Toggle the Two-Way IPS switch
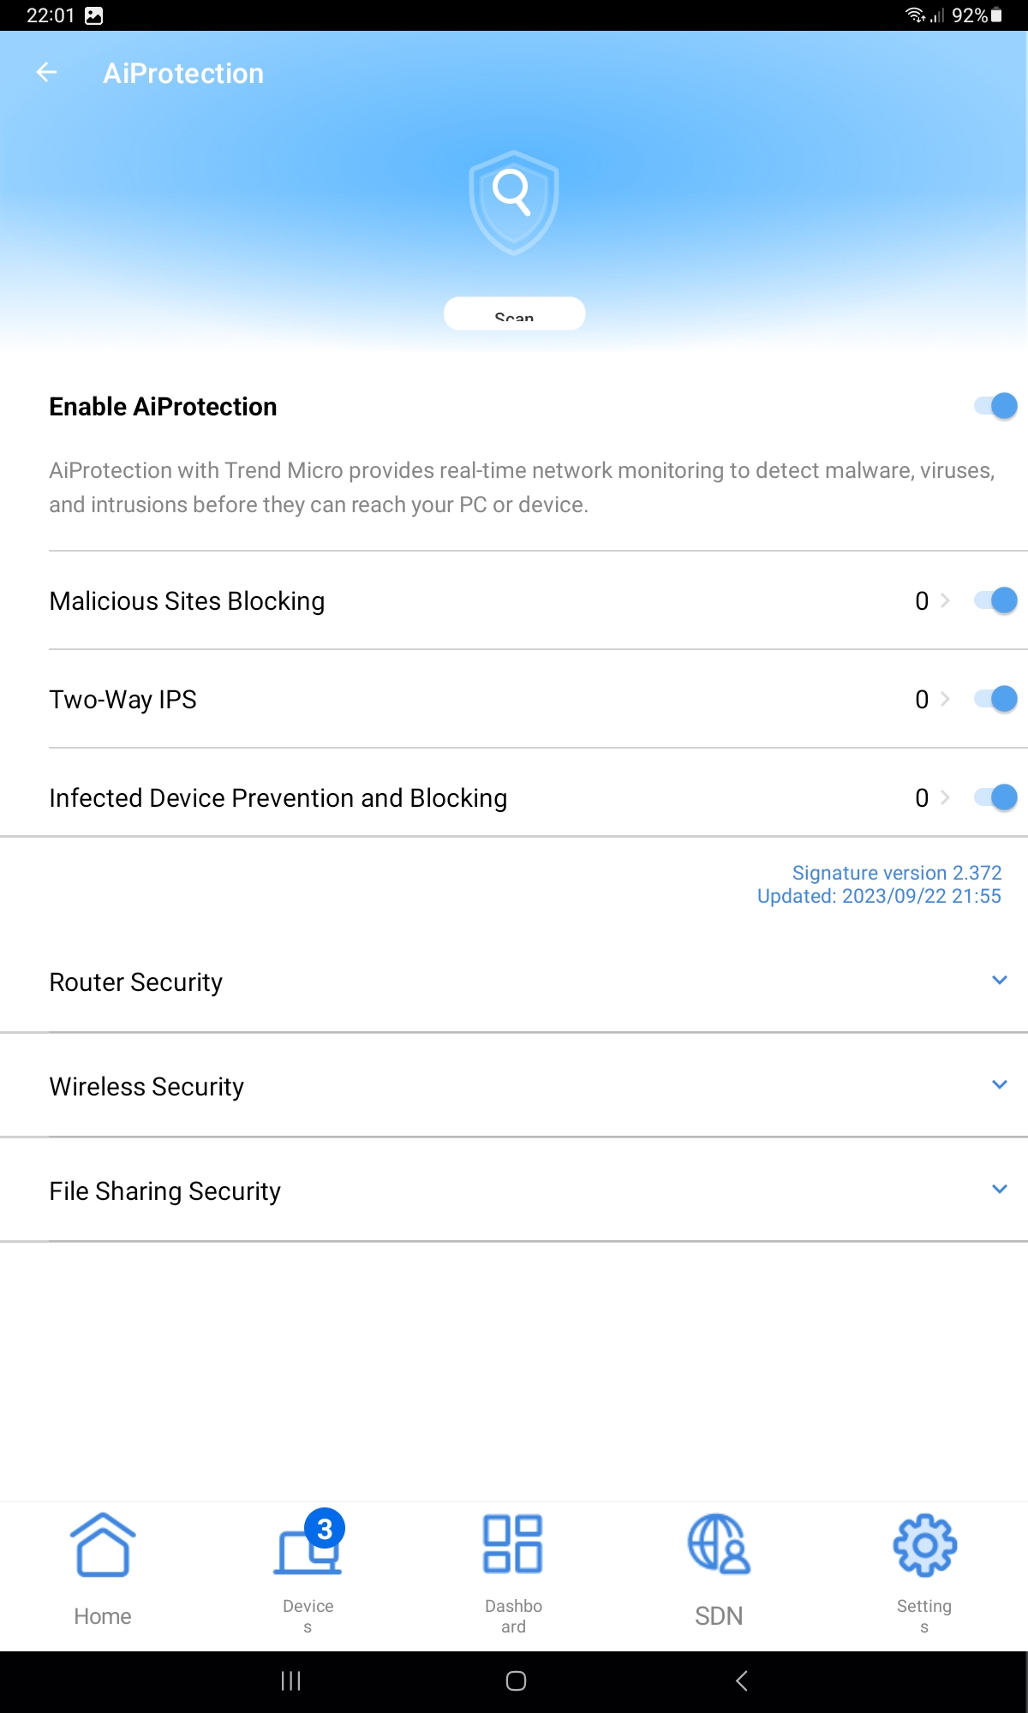This screenshot has height=1713, width=1028. click(995, 699)
